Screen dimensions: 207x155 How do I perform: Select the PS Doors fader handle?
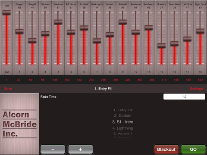71,32
